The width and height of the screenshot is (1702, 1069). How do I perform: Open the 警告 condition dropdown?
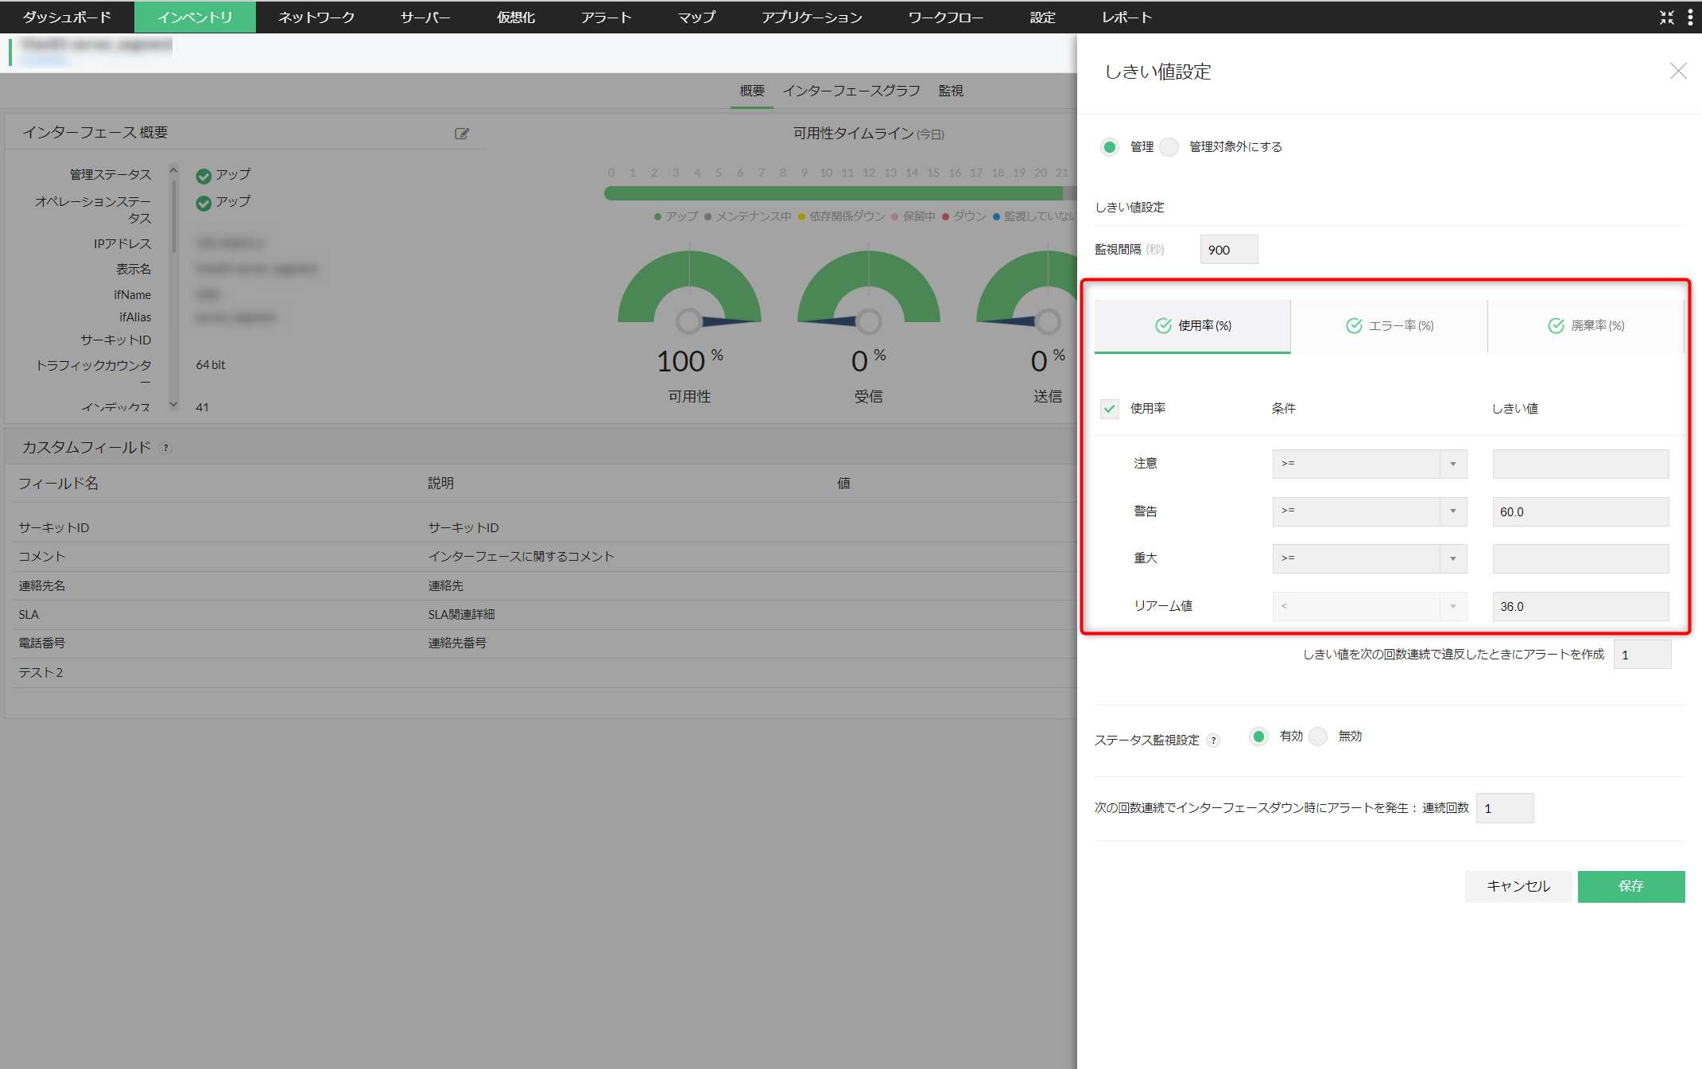[1369, 511]
